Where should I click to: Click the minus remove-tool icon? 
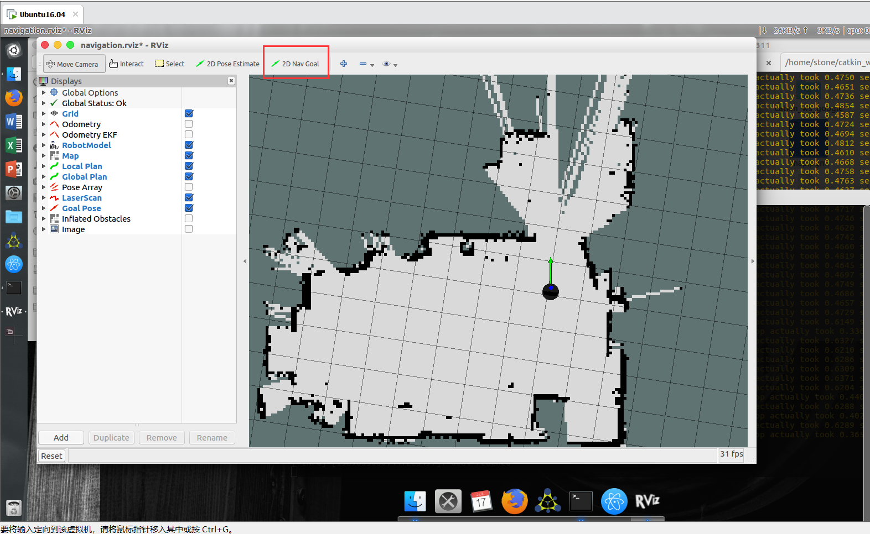pyautogui.click(x=362, y=64)
